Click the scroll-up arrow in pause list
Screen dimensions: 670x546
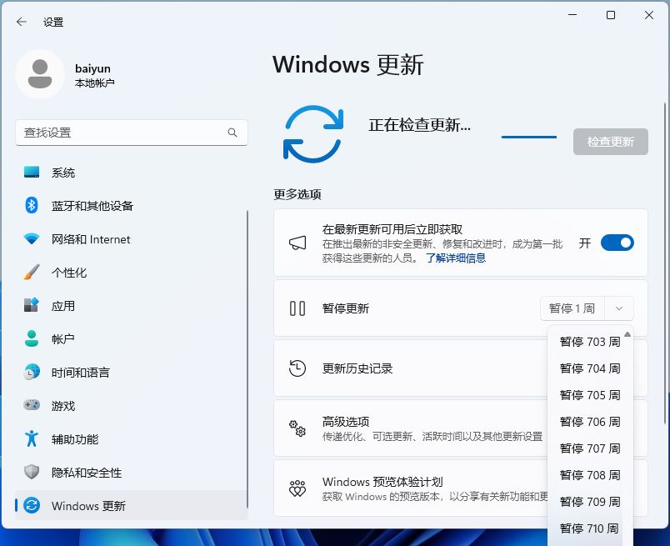pos(627,334)
